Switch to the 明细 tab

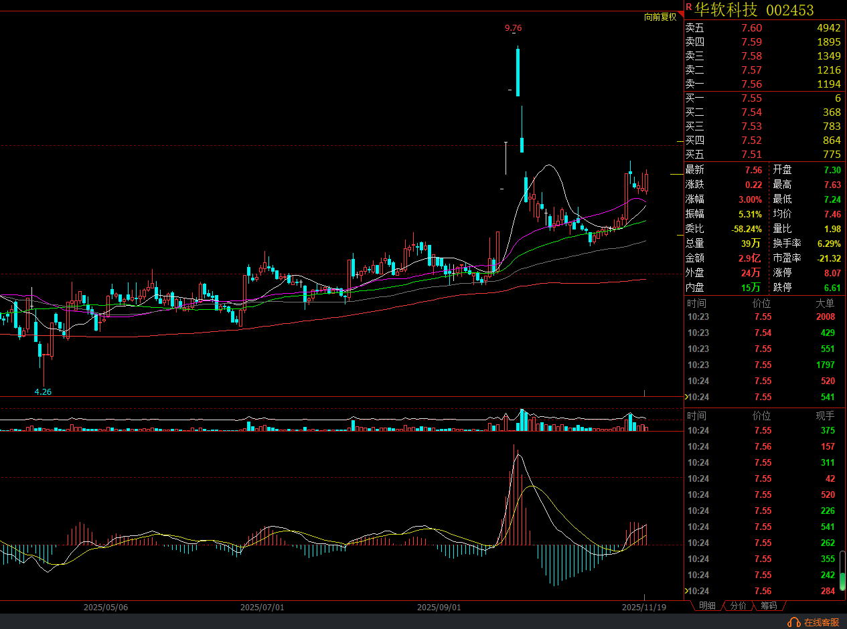[x=707, y=606]
